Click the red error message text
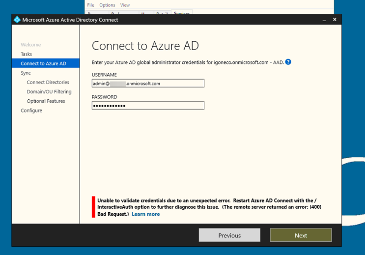 (209, 207)
